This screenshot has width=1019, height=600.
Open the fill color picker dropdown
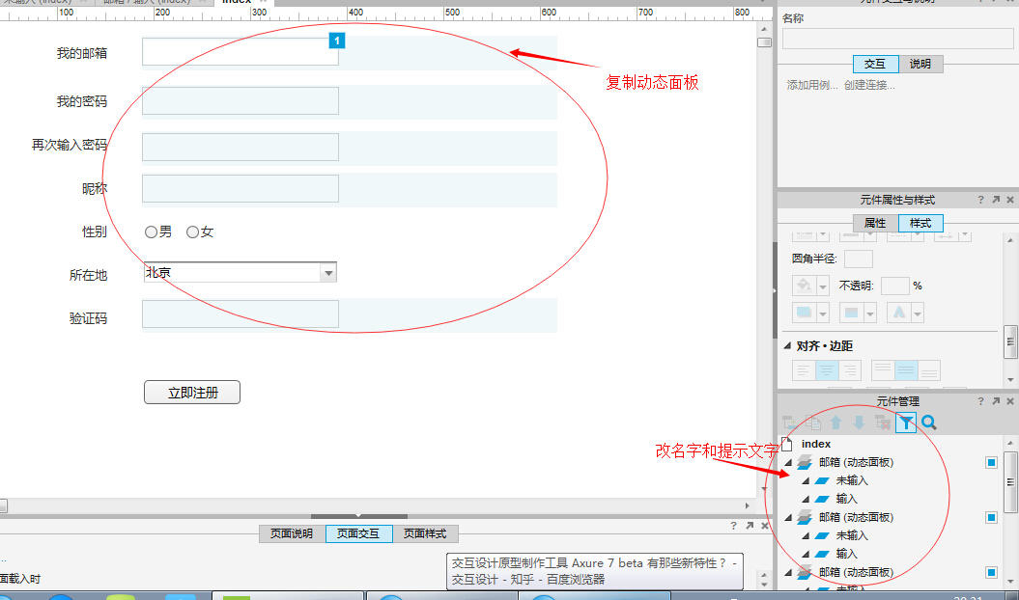pyautogui.click(x=823, y=286)
